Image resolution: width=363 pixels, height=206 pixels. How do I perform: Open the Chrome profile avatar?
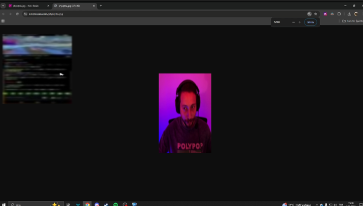tap(356, 14)
